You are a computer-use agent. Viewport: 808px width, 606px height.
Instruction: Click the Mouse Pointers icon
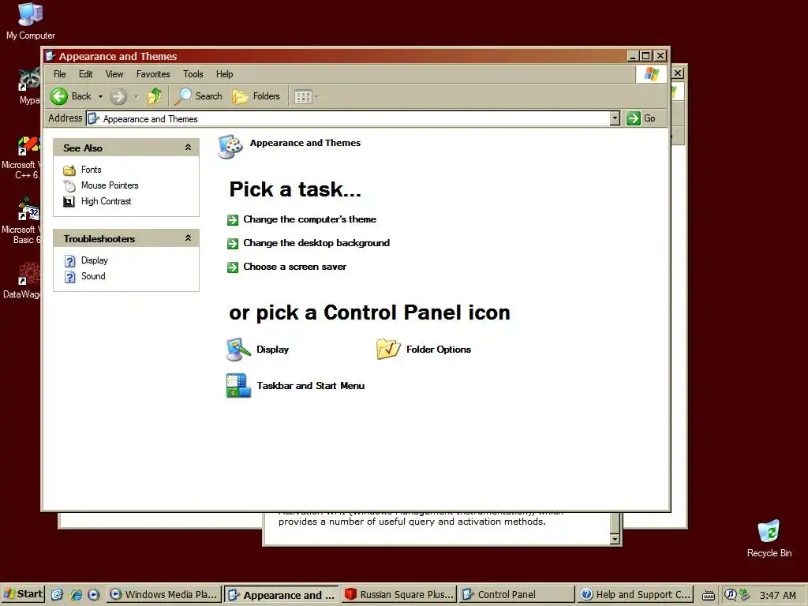69,185
